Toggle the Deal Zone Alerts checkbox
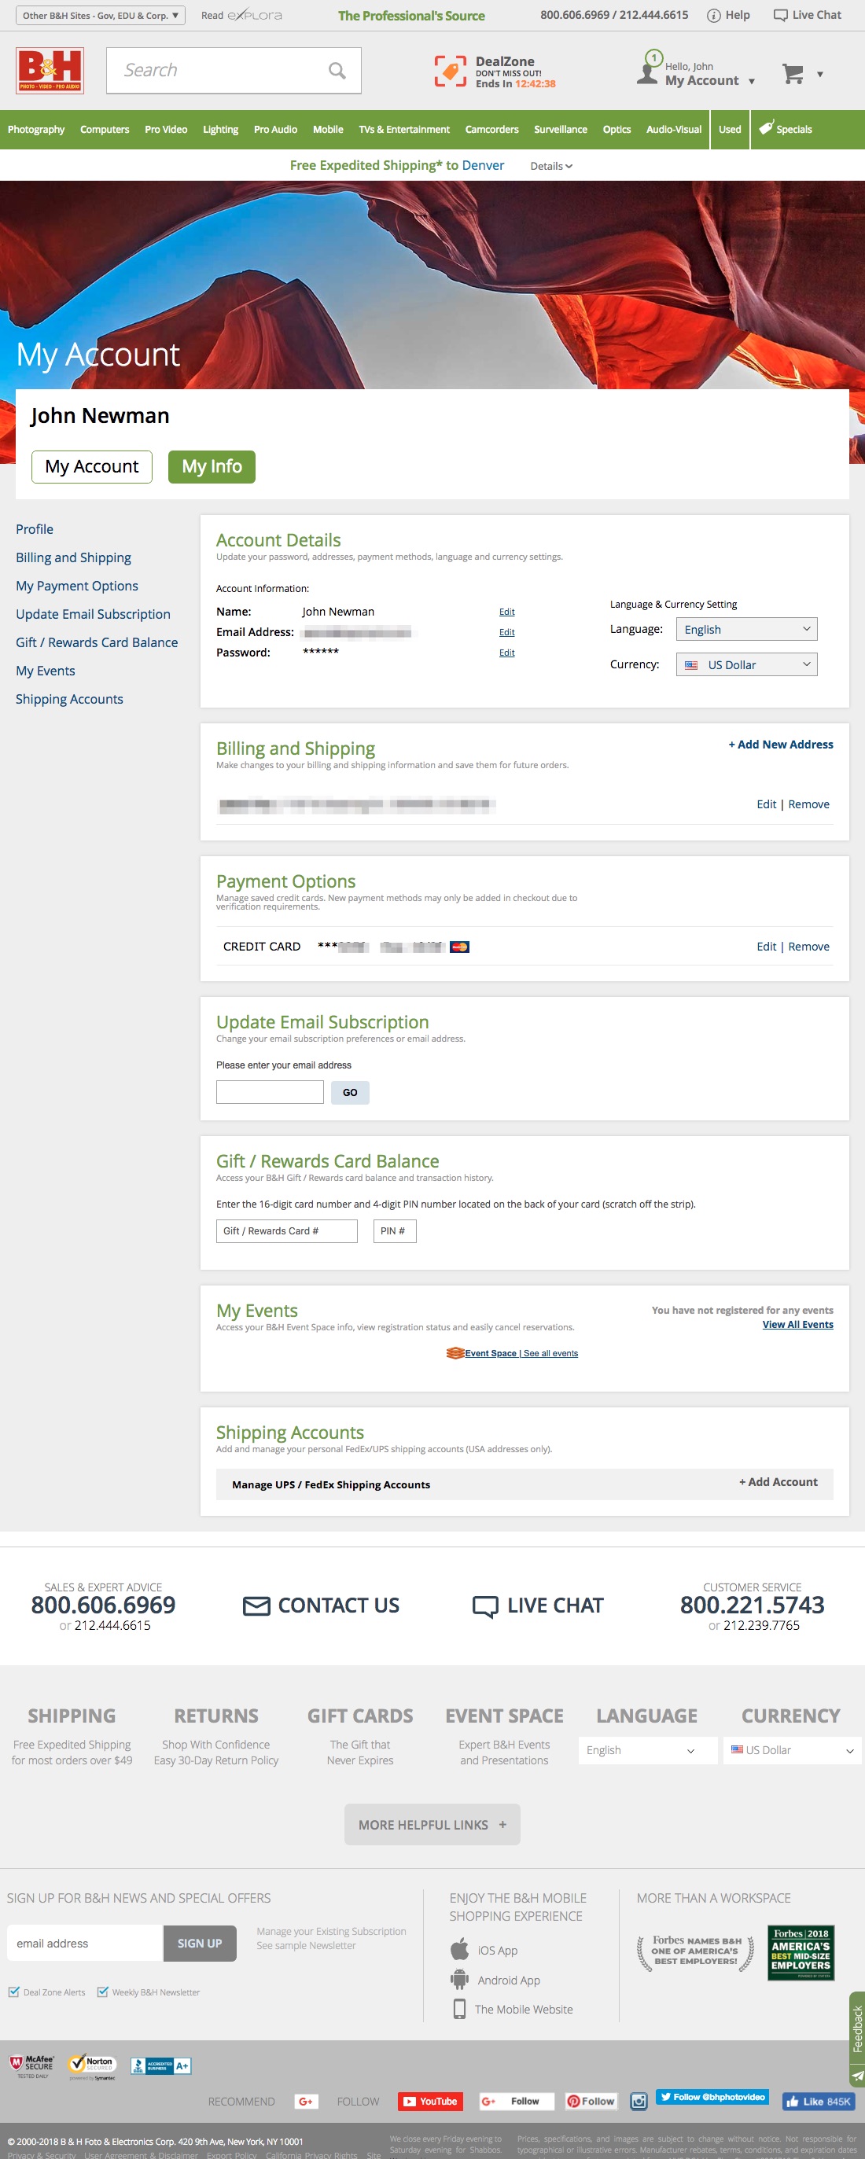The image size is (865, 2159). click(x=14, y=1992)
